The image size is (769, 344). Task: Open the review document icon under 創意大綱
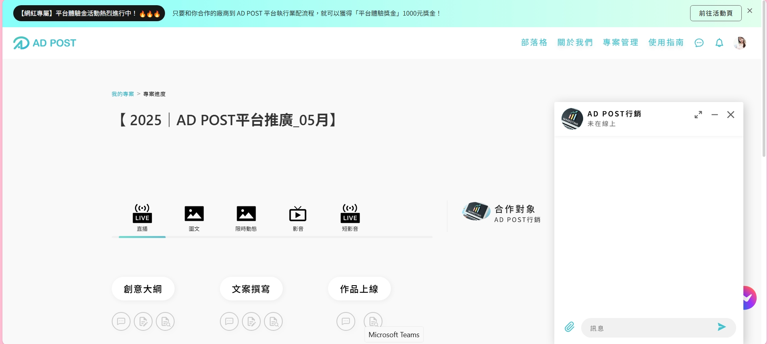click(x=165, y=321)
